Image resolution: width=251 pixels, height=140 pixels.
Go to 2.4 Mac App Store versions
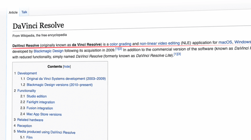(x=44, y=114)
